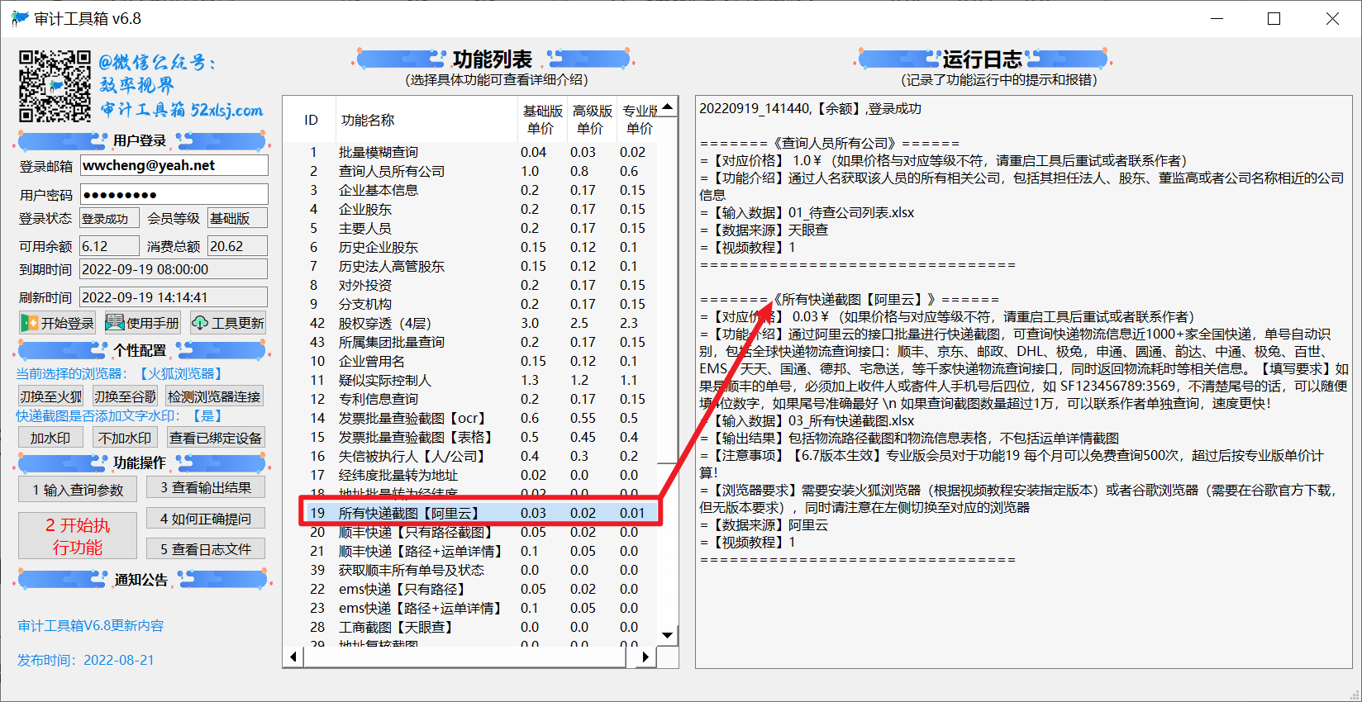Select row 1 批量模糊查询
Viewport: 1362px width, 702px height.
tap(471, 152)
